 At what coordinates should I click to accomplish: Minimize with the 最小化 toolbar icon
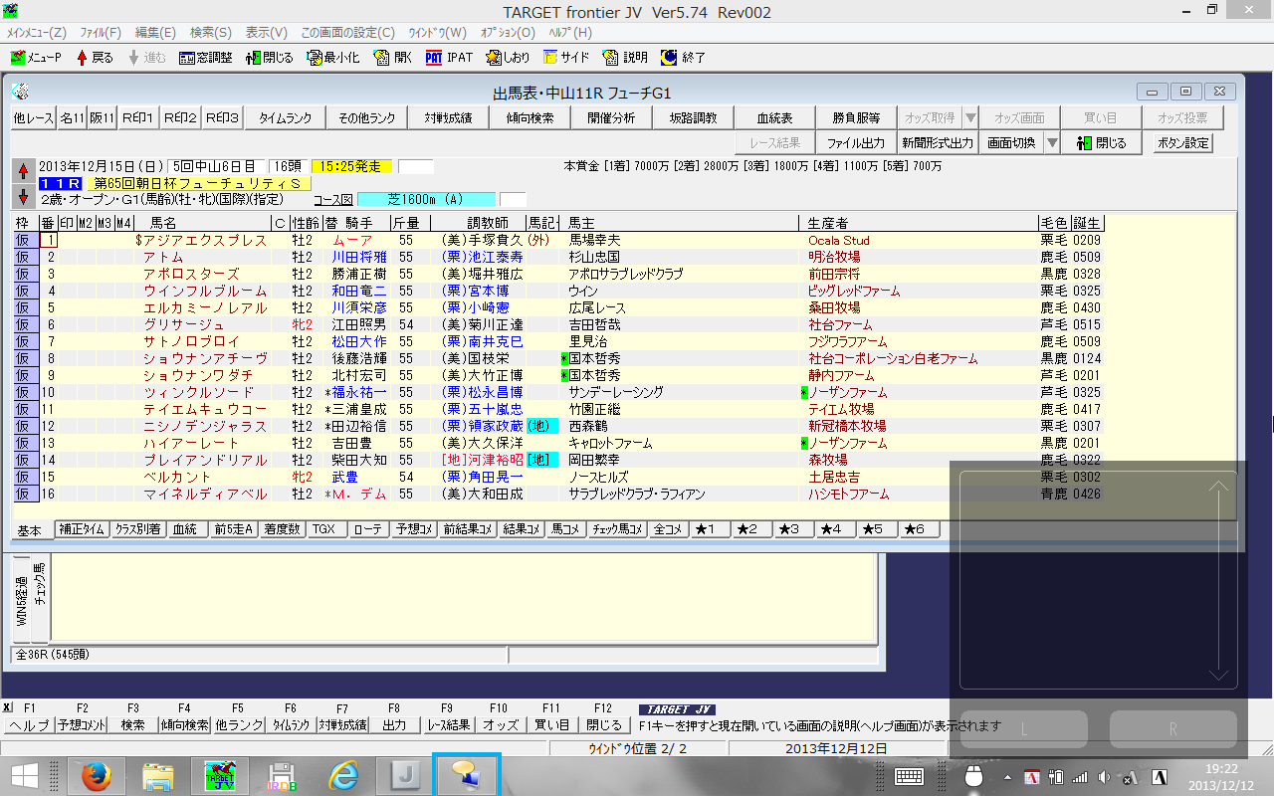(333, 58)
